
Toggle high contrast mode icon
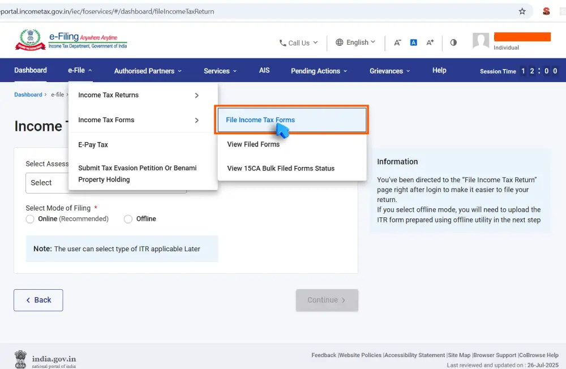[x=453, y=42]
